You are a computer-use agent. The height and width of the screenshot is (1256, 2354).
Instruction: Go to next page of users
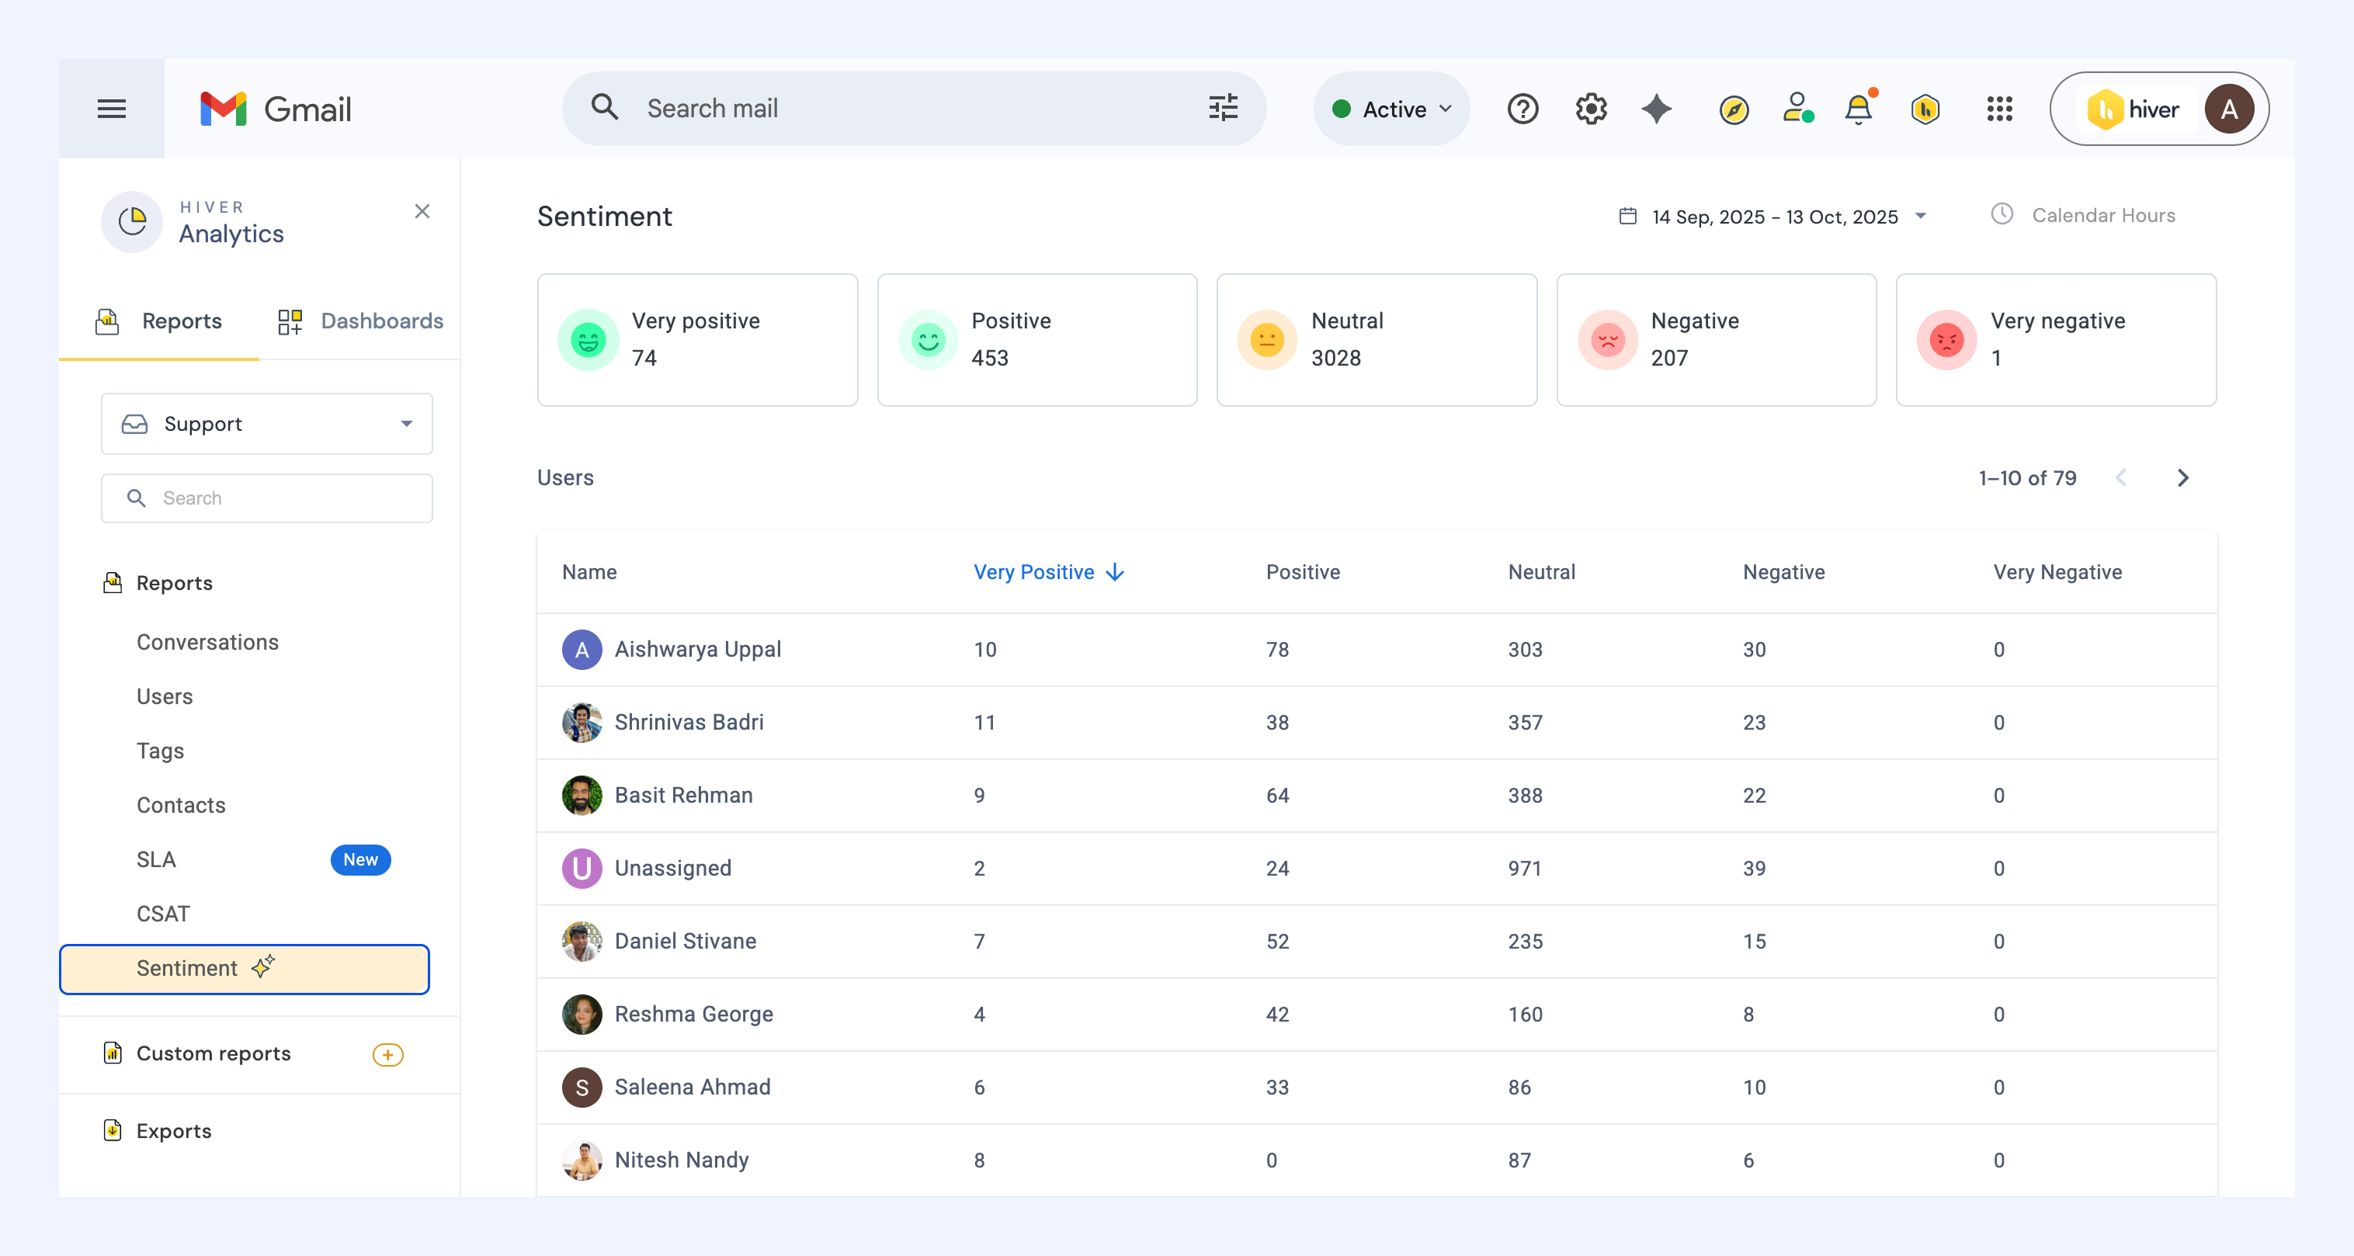coord(2183,477)
